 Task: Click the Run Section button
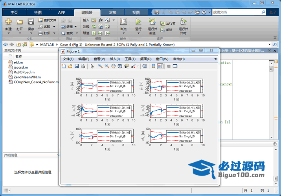click(168, 24)
